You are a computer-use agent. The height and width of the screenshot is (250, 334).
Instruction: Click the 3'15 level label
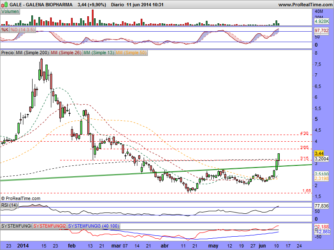tap(304, 158)
